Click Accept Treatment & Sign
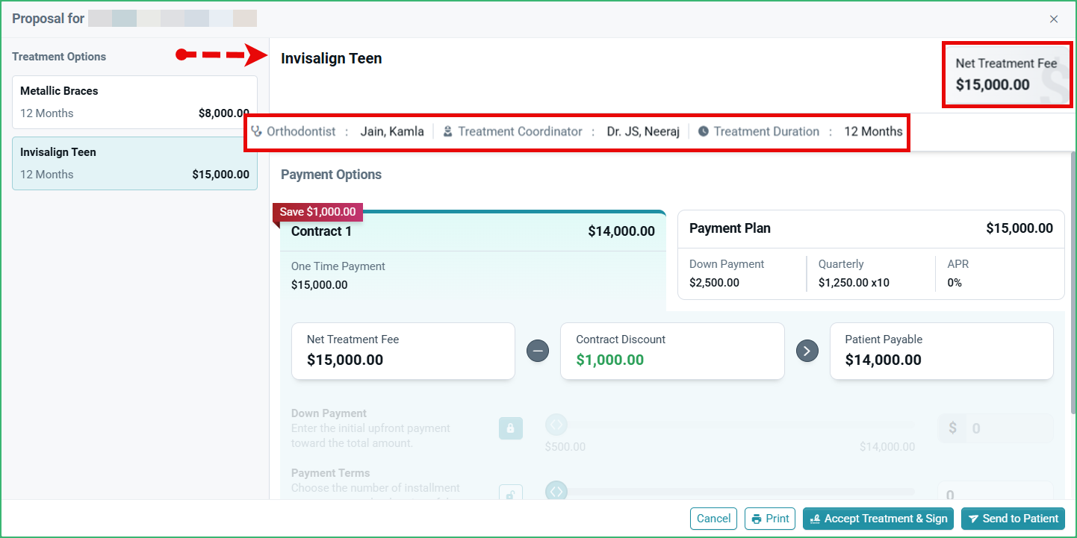The width and height of the screenshot is (1077, 538). click(x=878, y=519)
